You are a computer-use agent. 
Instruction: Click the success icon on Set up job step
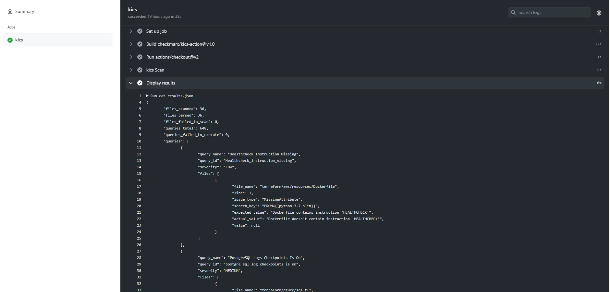click(140, 31)
